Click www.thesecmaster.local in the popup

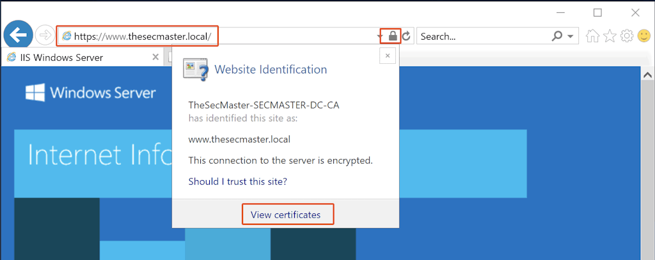click(x=239, y=139)
